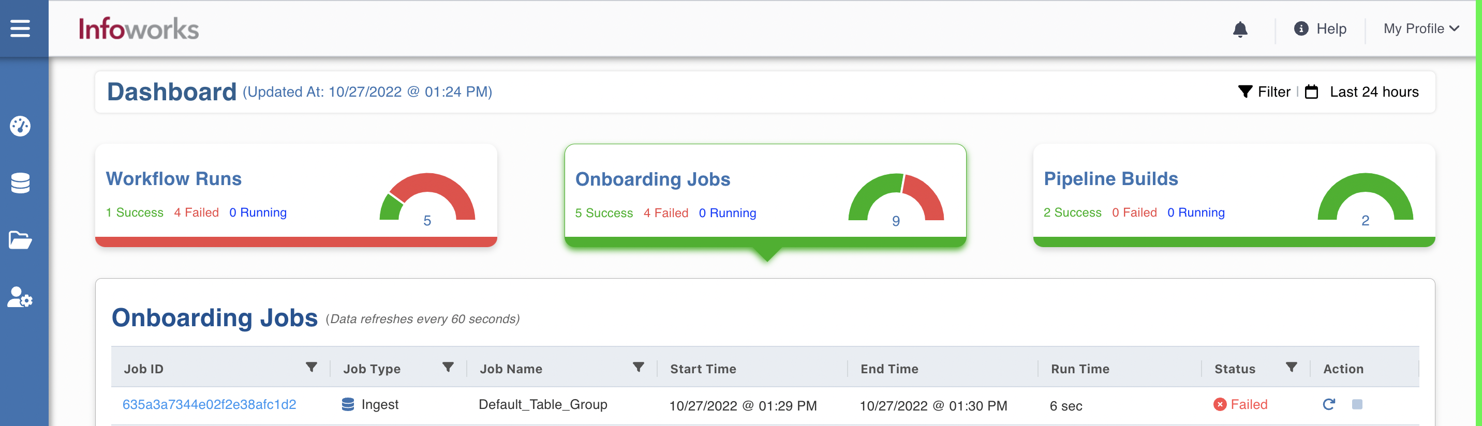Click Workflow Runs 1 Success count

tap(135, 212)
